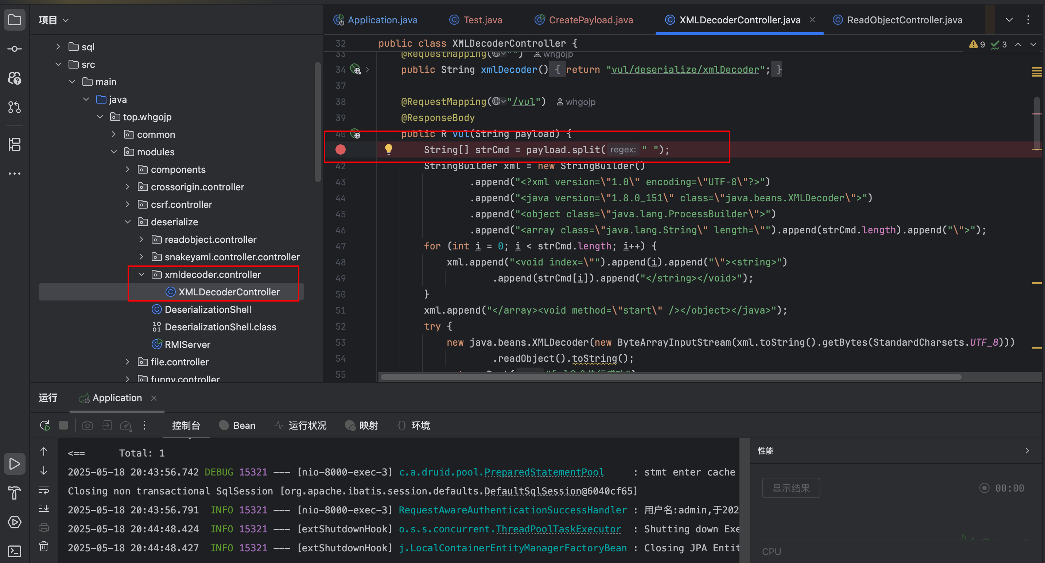Viewport: 1045px width, 563px height.
Task: Clear console output with trash icon
Action: (x=44, y=546)
